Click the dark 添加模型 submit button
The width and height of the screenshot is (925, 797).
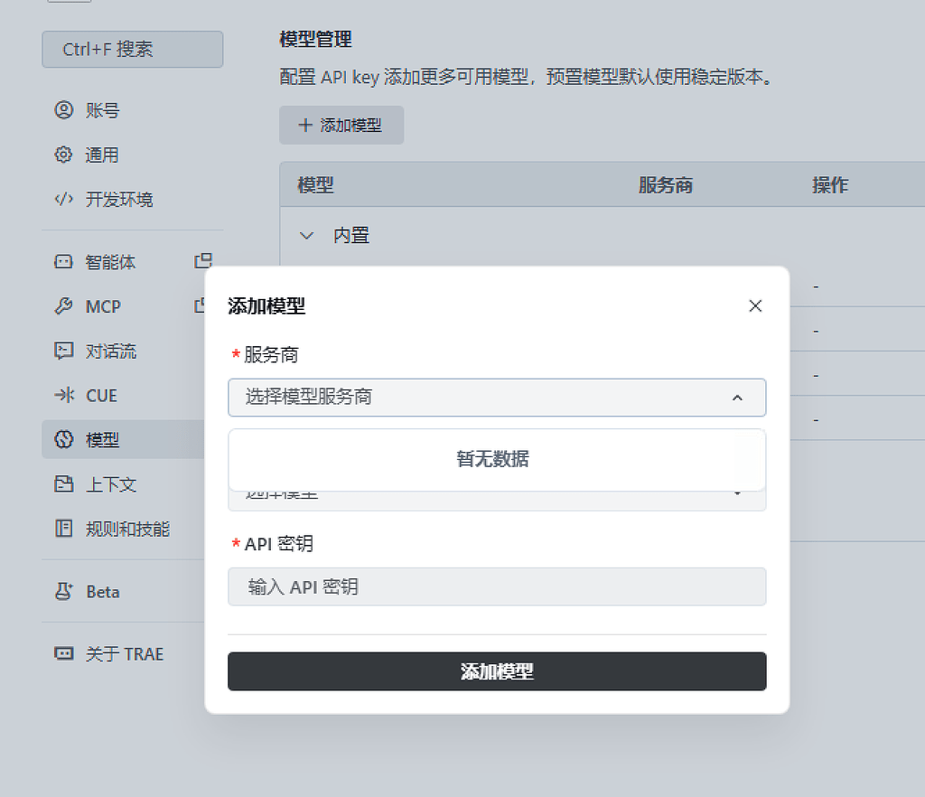[497, 670]
